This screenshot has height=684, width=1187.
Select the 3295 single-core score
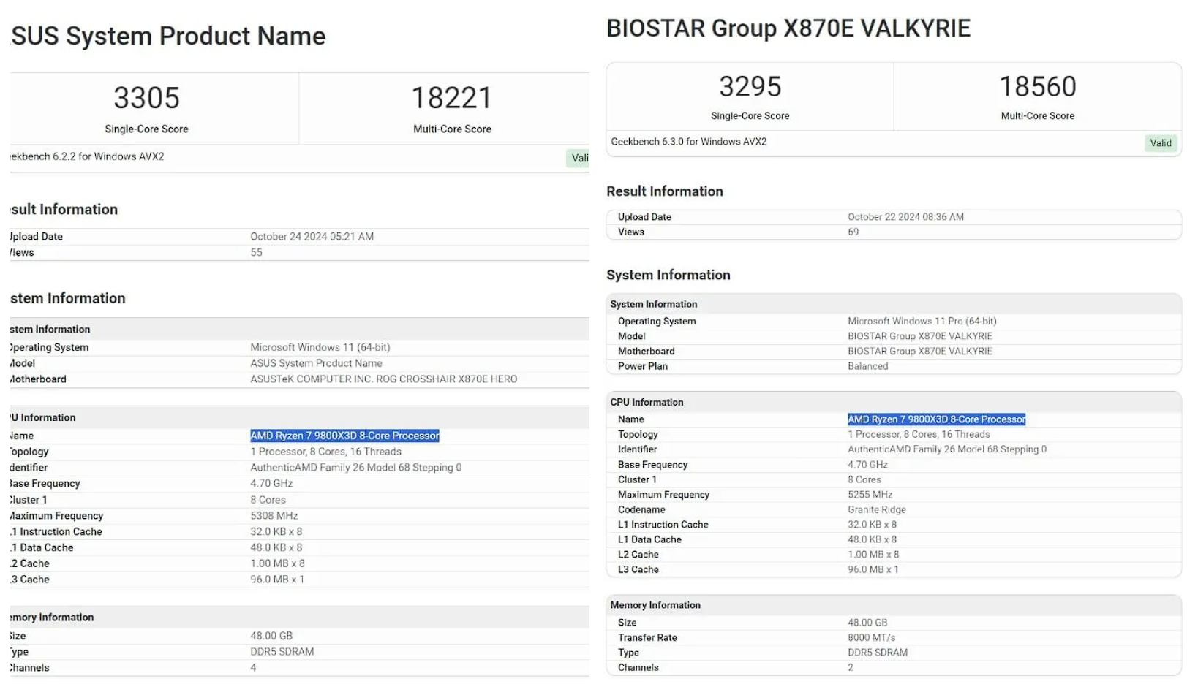tap(750, 86)
